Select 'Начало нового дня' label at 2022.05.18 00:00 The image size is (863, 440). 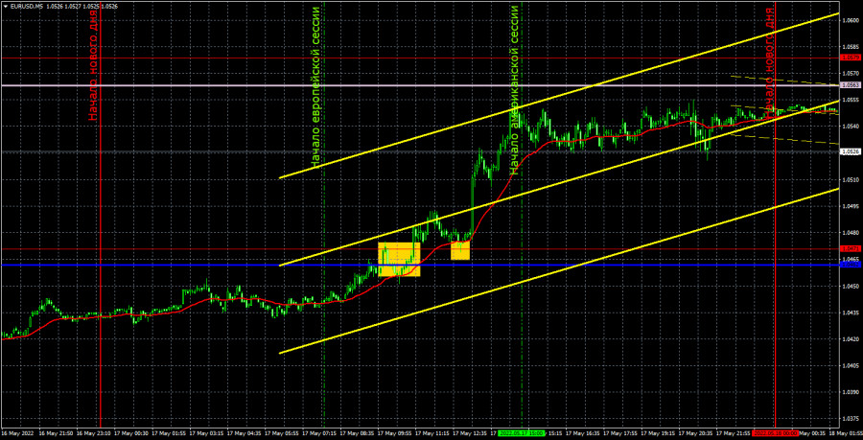768,64
